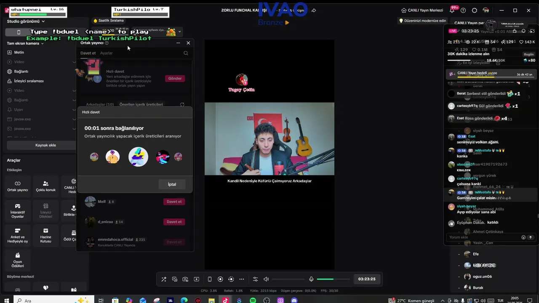Open the Ortak yayıncı tool
Screen dimensions: 539x303
pyautogui.click(x=18, y=186)
